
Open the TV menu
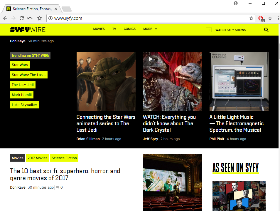[114, 29]
